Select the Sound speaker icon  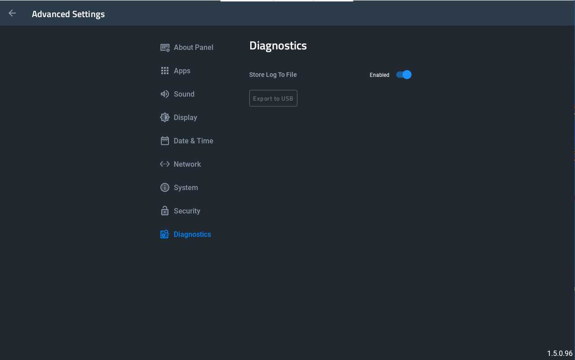click(x=165, y=94)
